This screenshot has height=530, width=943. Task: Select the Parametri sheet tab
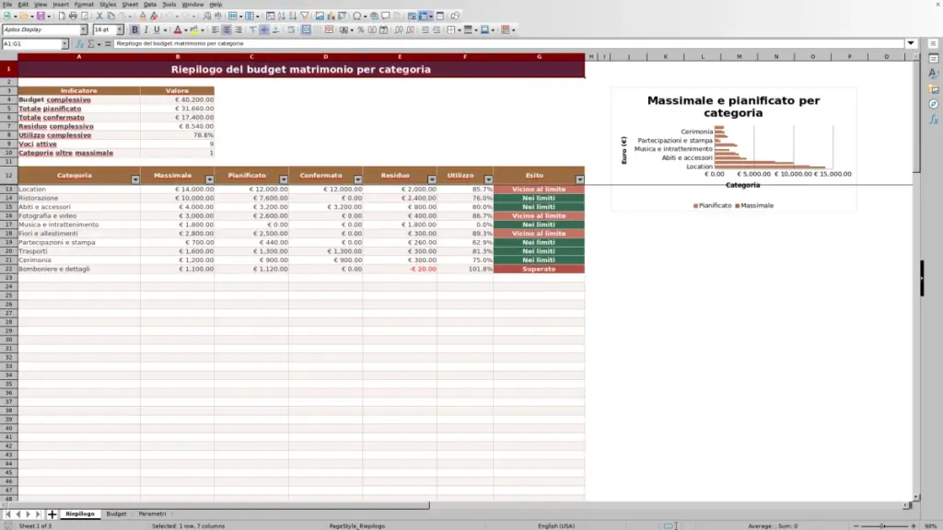pos(152,513)
